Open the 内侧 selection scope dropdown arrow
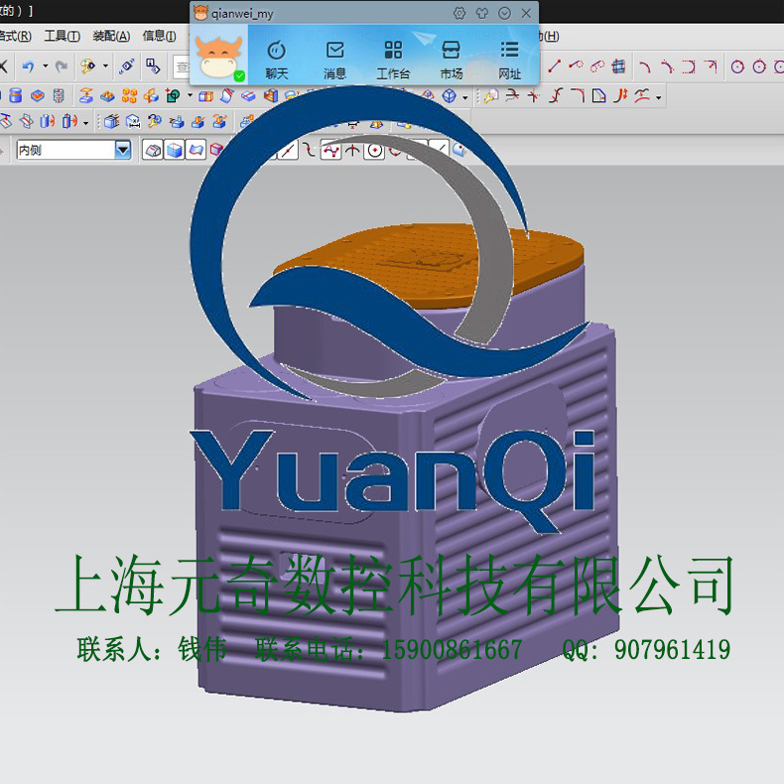The height and width of the screenshot is (784, 784). (123, 150)
